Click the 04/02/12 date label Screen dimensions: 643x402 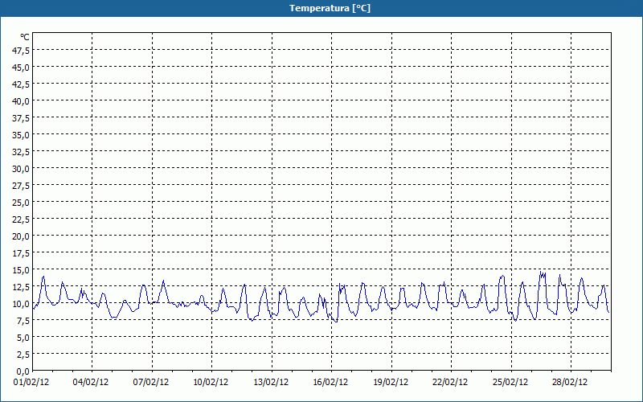(x=91, y=383)
